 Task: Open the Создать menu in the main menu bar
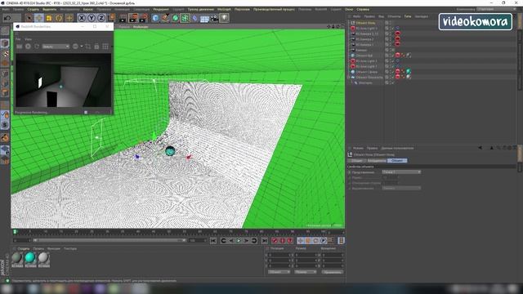[33, 9]
